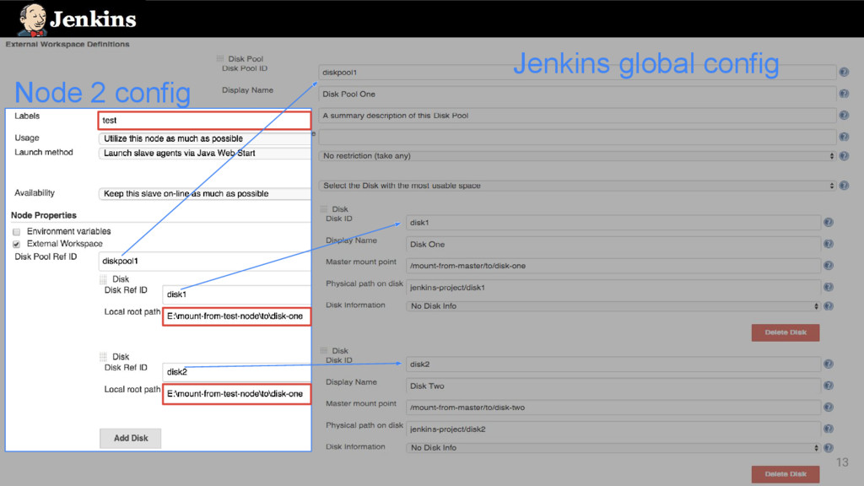Focus the jenkins-project/disk1 path field

click(613, 287)
